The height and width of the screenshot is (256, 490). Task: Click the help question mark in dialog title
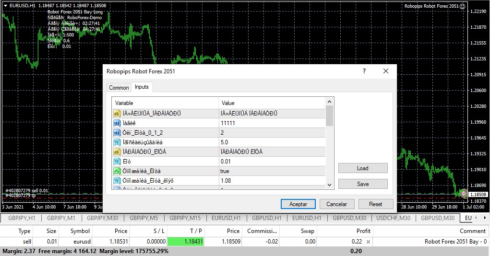tap(364, 71)
